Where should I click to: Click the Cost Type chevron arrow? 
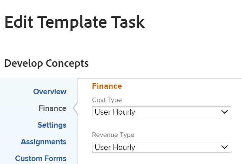pos(224,112)
